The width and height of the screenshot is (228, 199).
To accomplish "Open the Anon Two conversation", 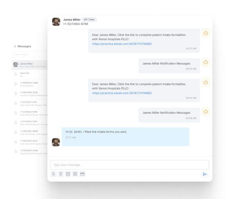I will [x=30, y=74].
